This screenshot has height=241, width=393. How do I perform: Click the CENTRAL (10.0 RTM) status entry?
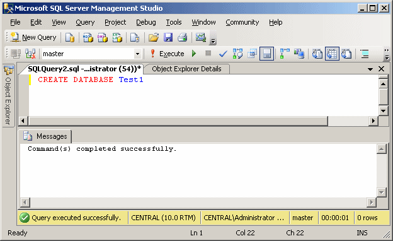click(x=163, y=218)
